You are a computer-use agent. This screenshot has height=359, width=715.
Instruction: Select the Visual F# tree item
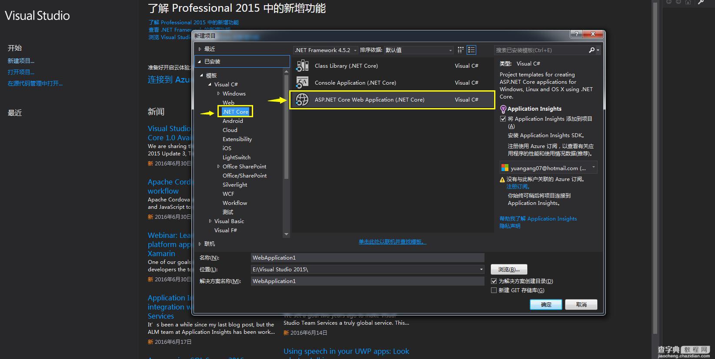(225, 231)
